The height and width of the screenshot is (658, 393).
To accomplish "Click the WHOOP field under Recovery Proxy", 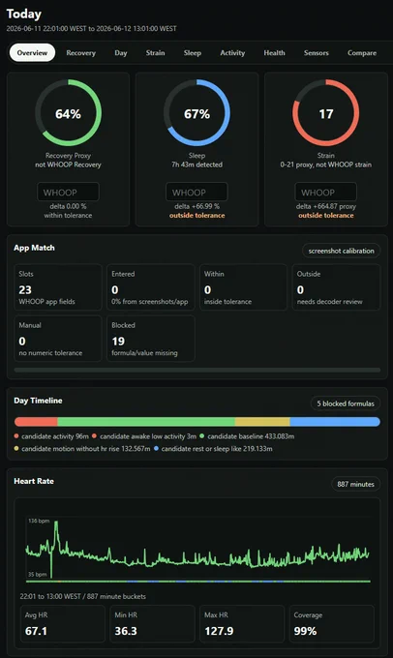I will pos(68,193).
